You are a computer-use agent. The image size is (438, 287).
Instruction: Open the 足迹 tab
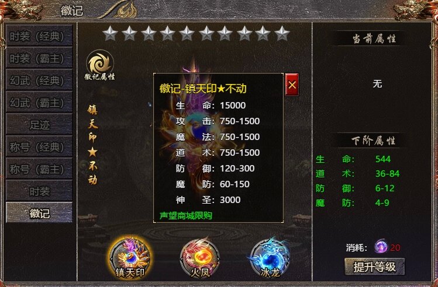[x=39, y=124]
